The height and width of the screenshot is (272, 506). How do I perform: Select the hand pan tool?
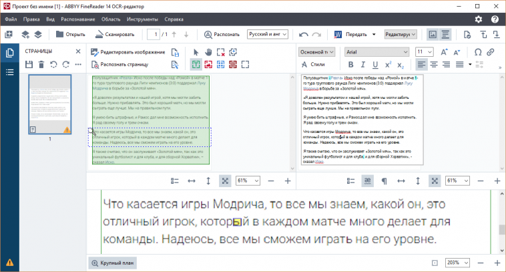tap(208, 52)
